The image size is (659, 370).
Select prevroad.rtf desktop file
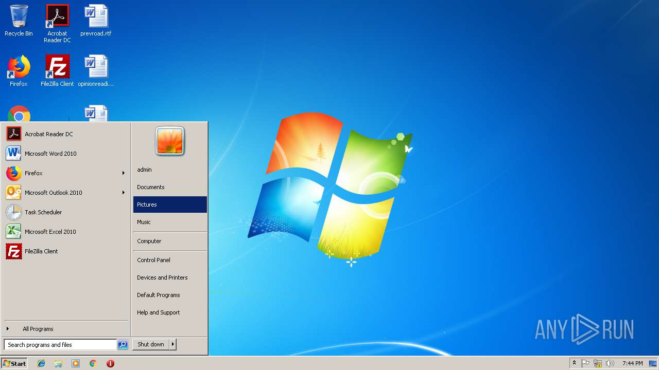click(96, 21)
